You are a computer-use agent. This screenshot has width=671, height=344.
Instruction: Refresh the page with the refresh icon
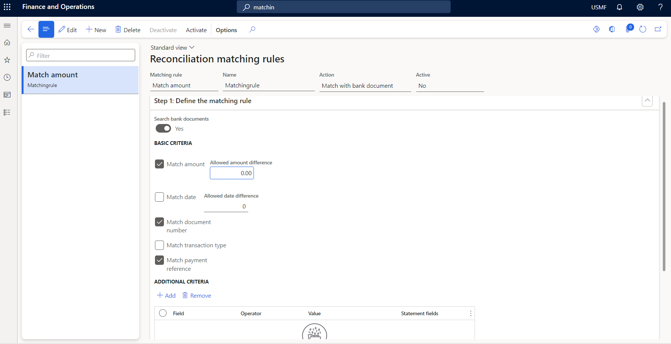click(643, 29)
